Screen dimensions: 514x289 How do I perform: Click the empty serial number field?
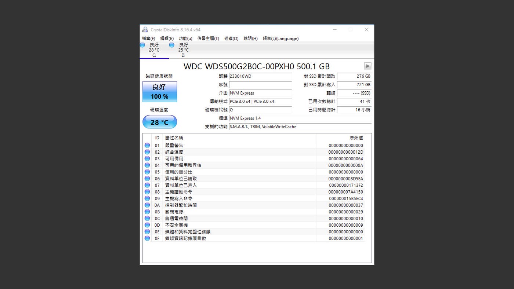(x=260, y=85)
